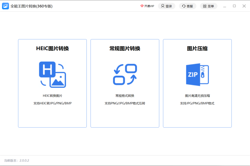Open 登录 login with user icon

tap(166, 6)
